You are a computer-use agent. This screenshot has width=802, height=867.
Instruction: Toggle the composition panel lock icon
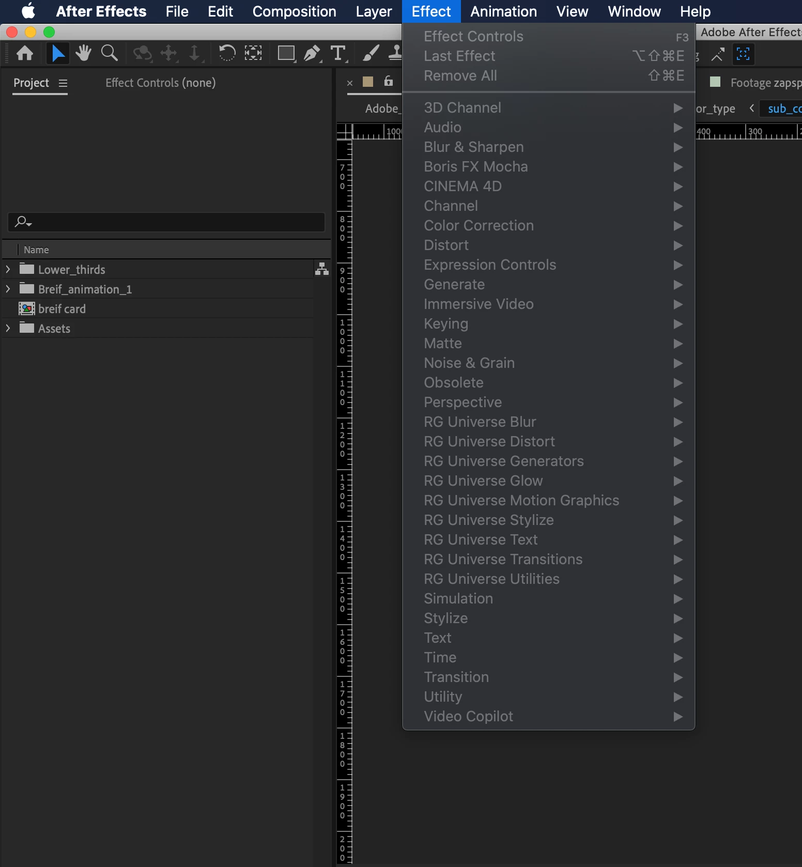tap(389, 81)
